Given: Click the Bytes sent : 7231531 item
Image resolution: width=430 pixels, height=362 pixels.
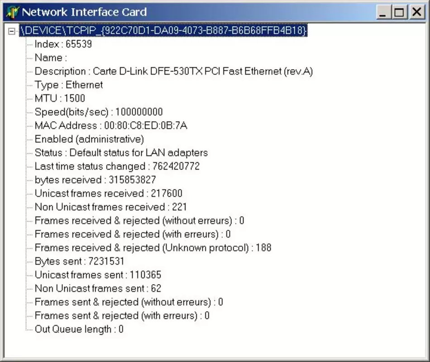Looking at the screenshot, I should click(79, 261).
